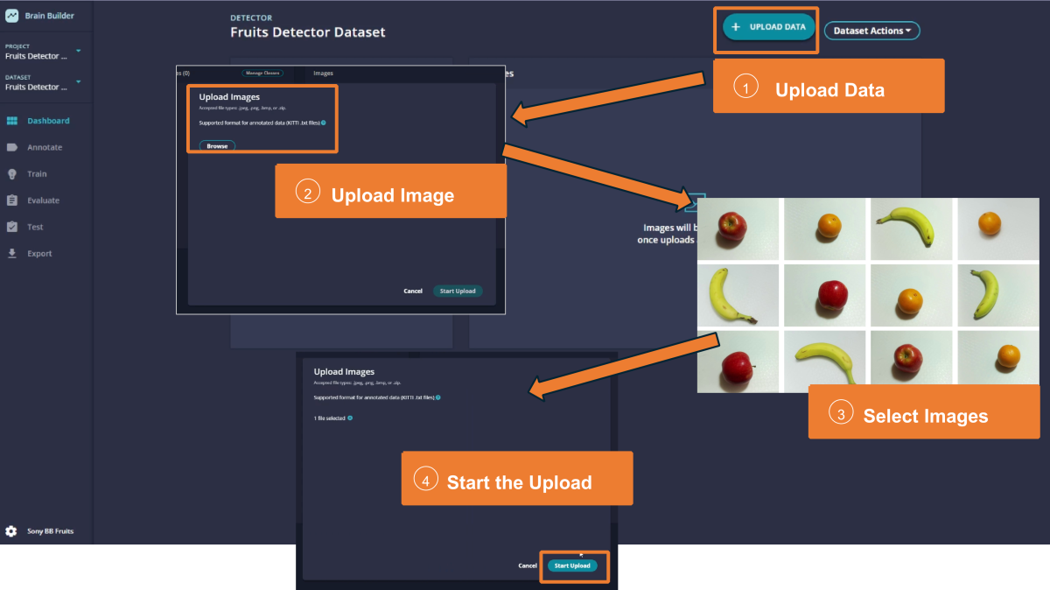Click the info icon next to 1 file selected
Screen dimensions: 1050x590
tap(350, 418)
